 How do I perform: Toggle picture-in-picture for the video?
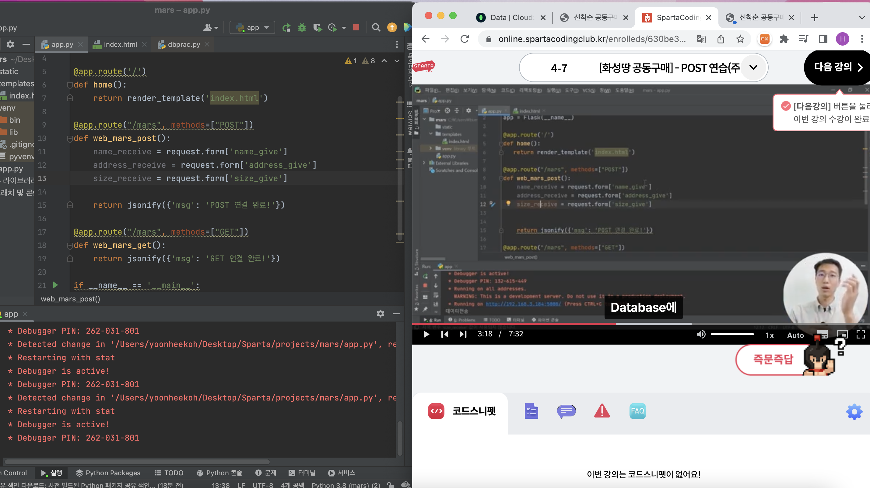843,334
